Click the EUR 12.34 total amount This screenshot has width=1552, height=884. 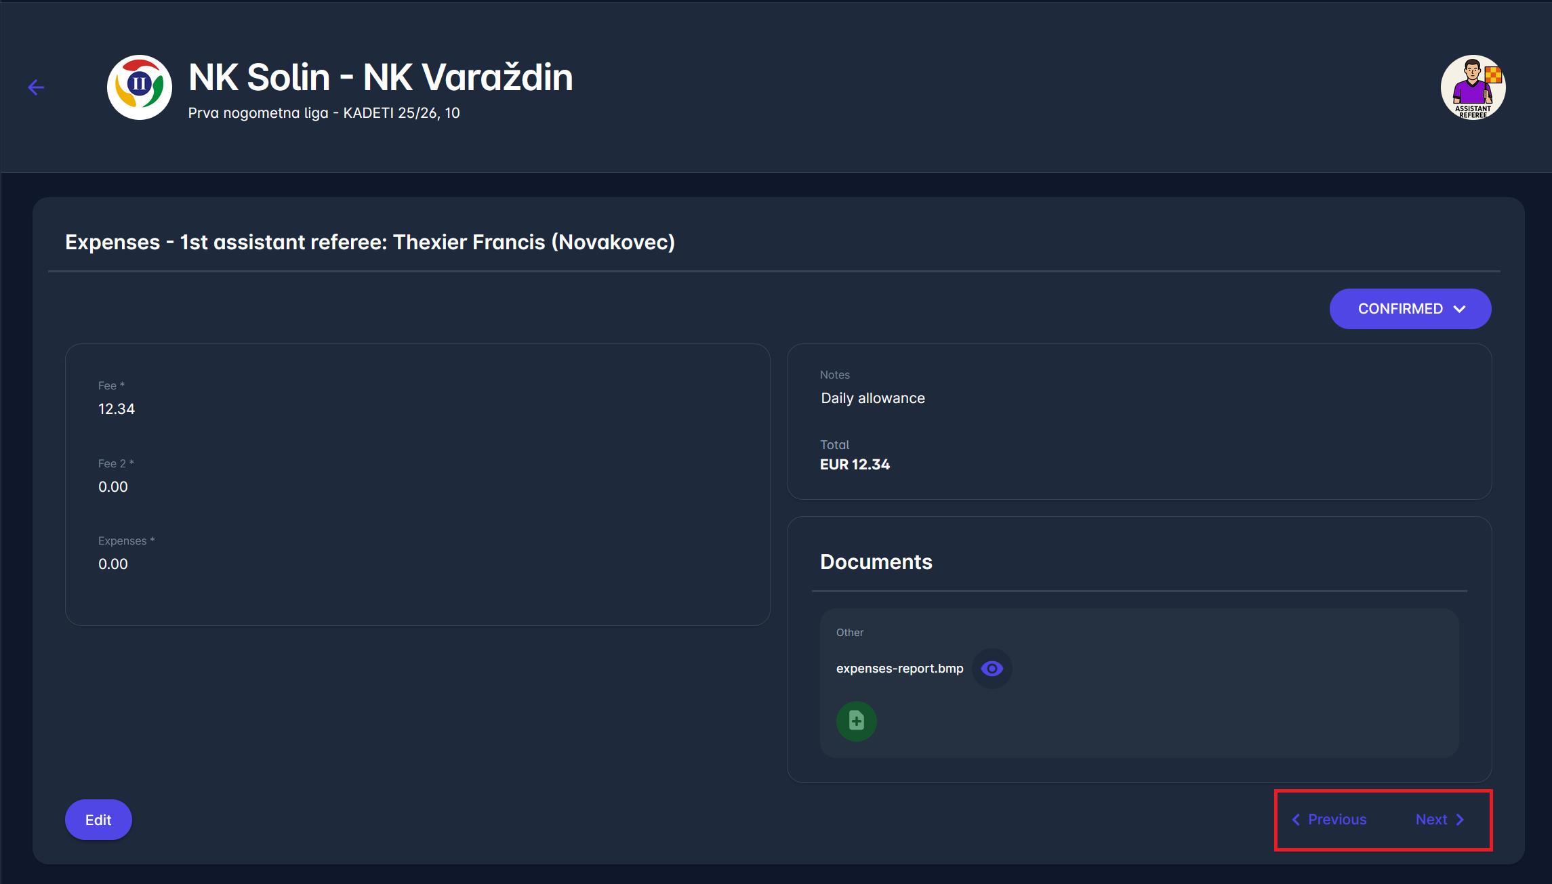click(x=855, y=465)
